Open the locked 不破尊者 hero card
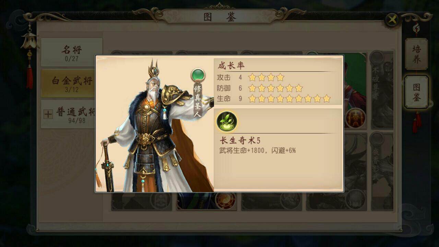This screenshot has height=247, width=439. [382, 90]
